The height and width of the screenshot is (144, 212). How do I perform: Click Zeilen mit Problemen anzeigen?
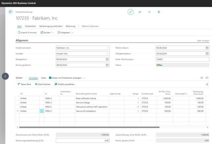click(x=65, y=78)
